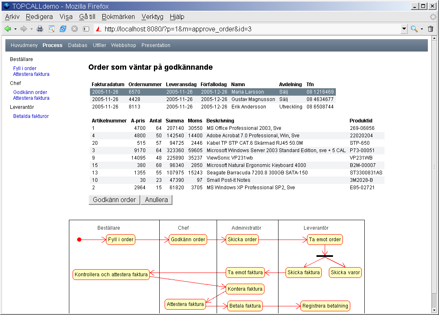Click the Ta emot order diagram node
439x315 pixels.
[325, 240]
